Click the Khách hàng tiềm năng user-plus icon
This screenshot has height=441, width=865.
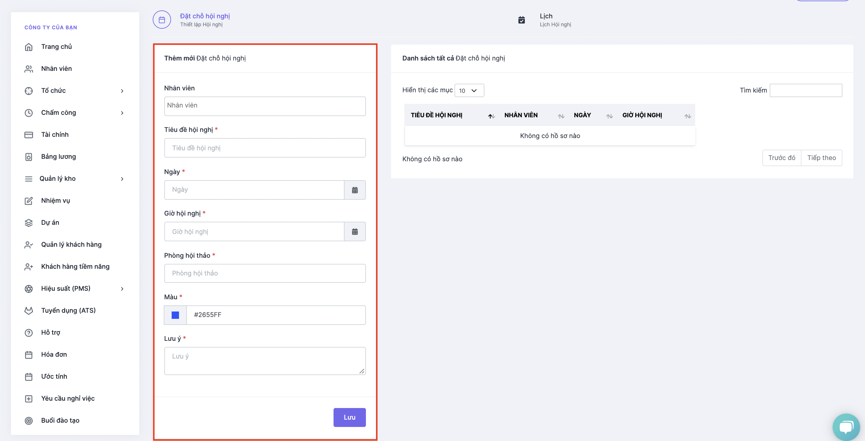(28, 267)
